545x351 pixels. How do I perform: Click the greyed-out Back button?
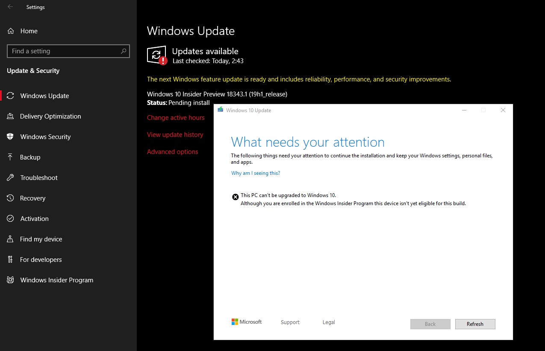[x=430, y=324]
